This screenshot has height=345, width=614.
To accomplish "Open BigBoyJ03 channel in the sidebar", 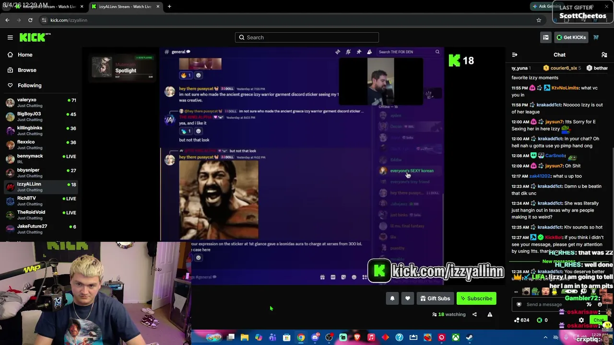I will pyautogui.click(x=41, y=116).
